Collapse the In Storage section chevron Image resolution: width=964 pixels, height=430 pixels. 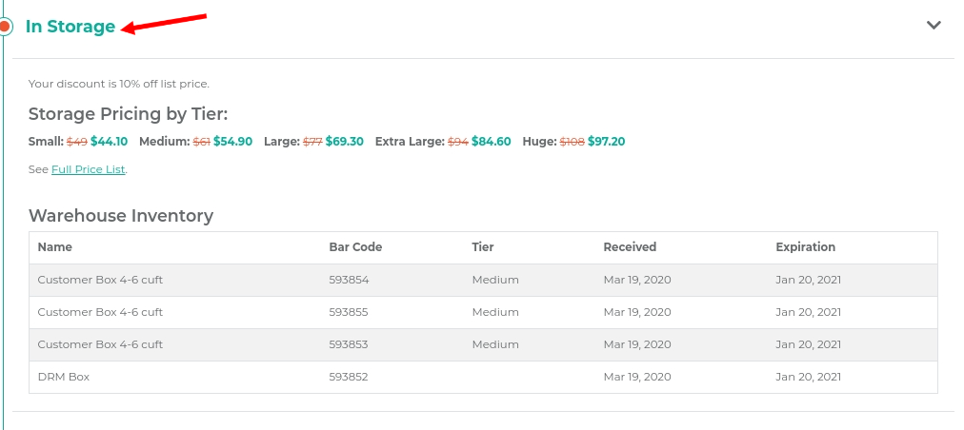click(934, 25)
